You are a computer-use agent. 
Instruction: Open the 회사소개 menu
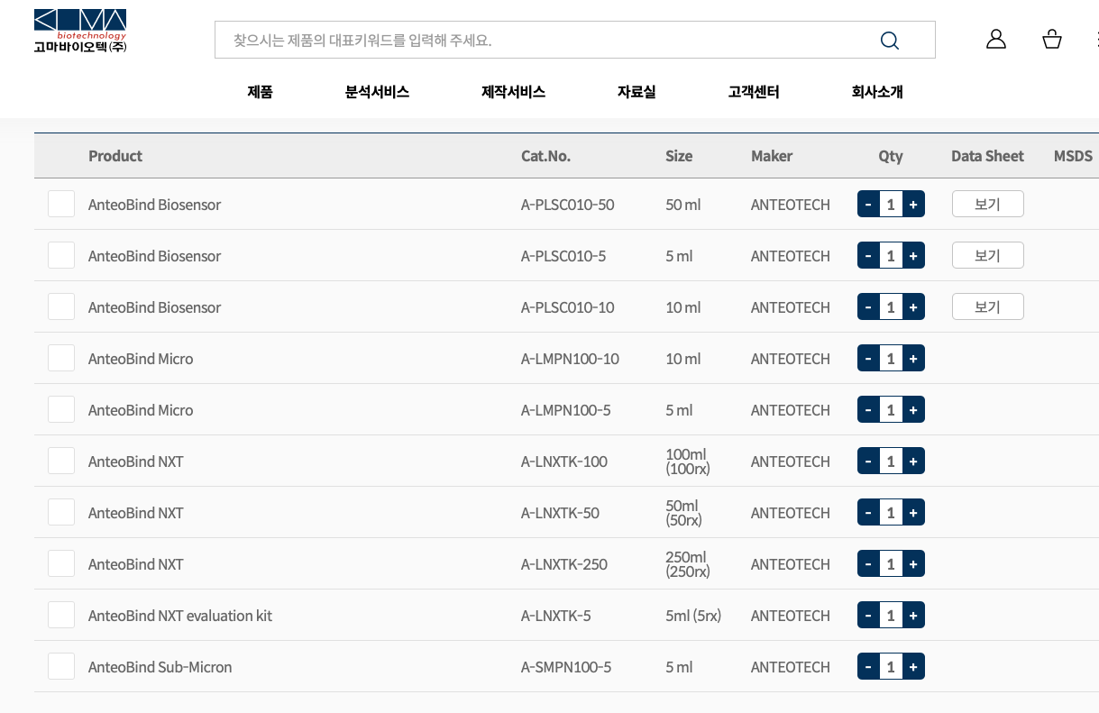coord(877,91)
